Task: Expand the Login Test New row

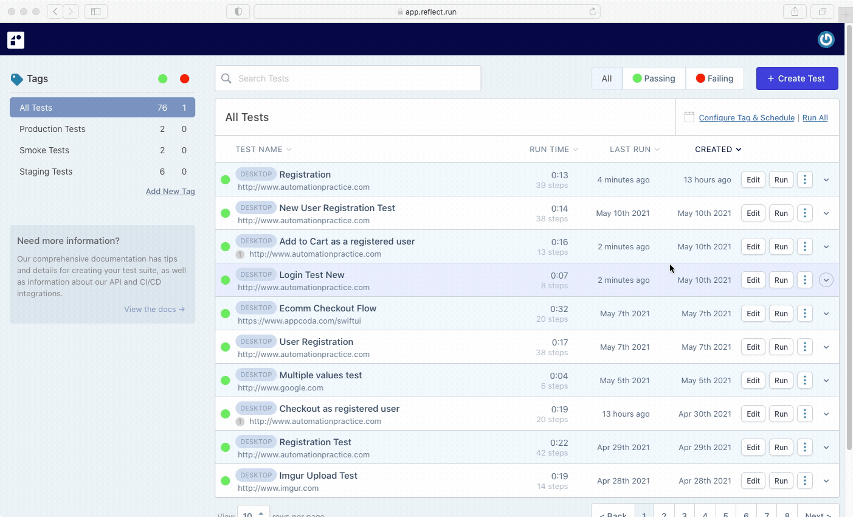Action: [826, 280]
